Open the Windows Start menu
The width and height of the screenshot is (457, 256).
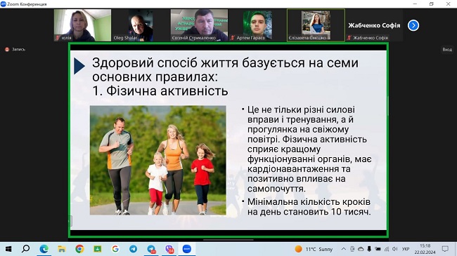coord(8,249)
